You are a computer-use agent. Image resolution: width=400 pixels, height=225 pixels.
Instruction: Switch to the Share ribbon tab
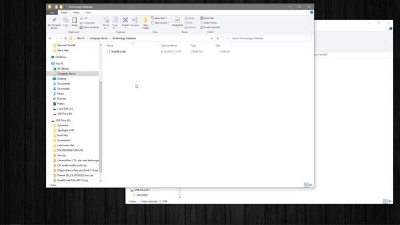tap(76, 12)
